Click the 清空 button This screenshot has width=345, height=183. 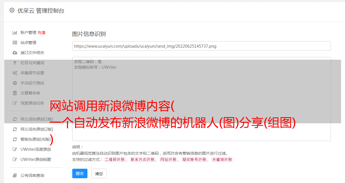click(x=99, y=173)
